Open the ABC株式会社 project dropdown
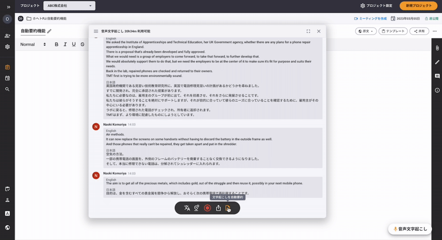The image size is (442, 240). [x=69, y=6]
